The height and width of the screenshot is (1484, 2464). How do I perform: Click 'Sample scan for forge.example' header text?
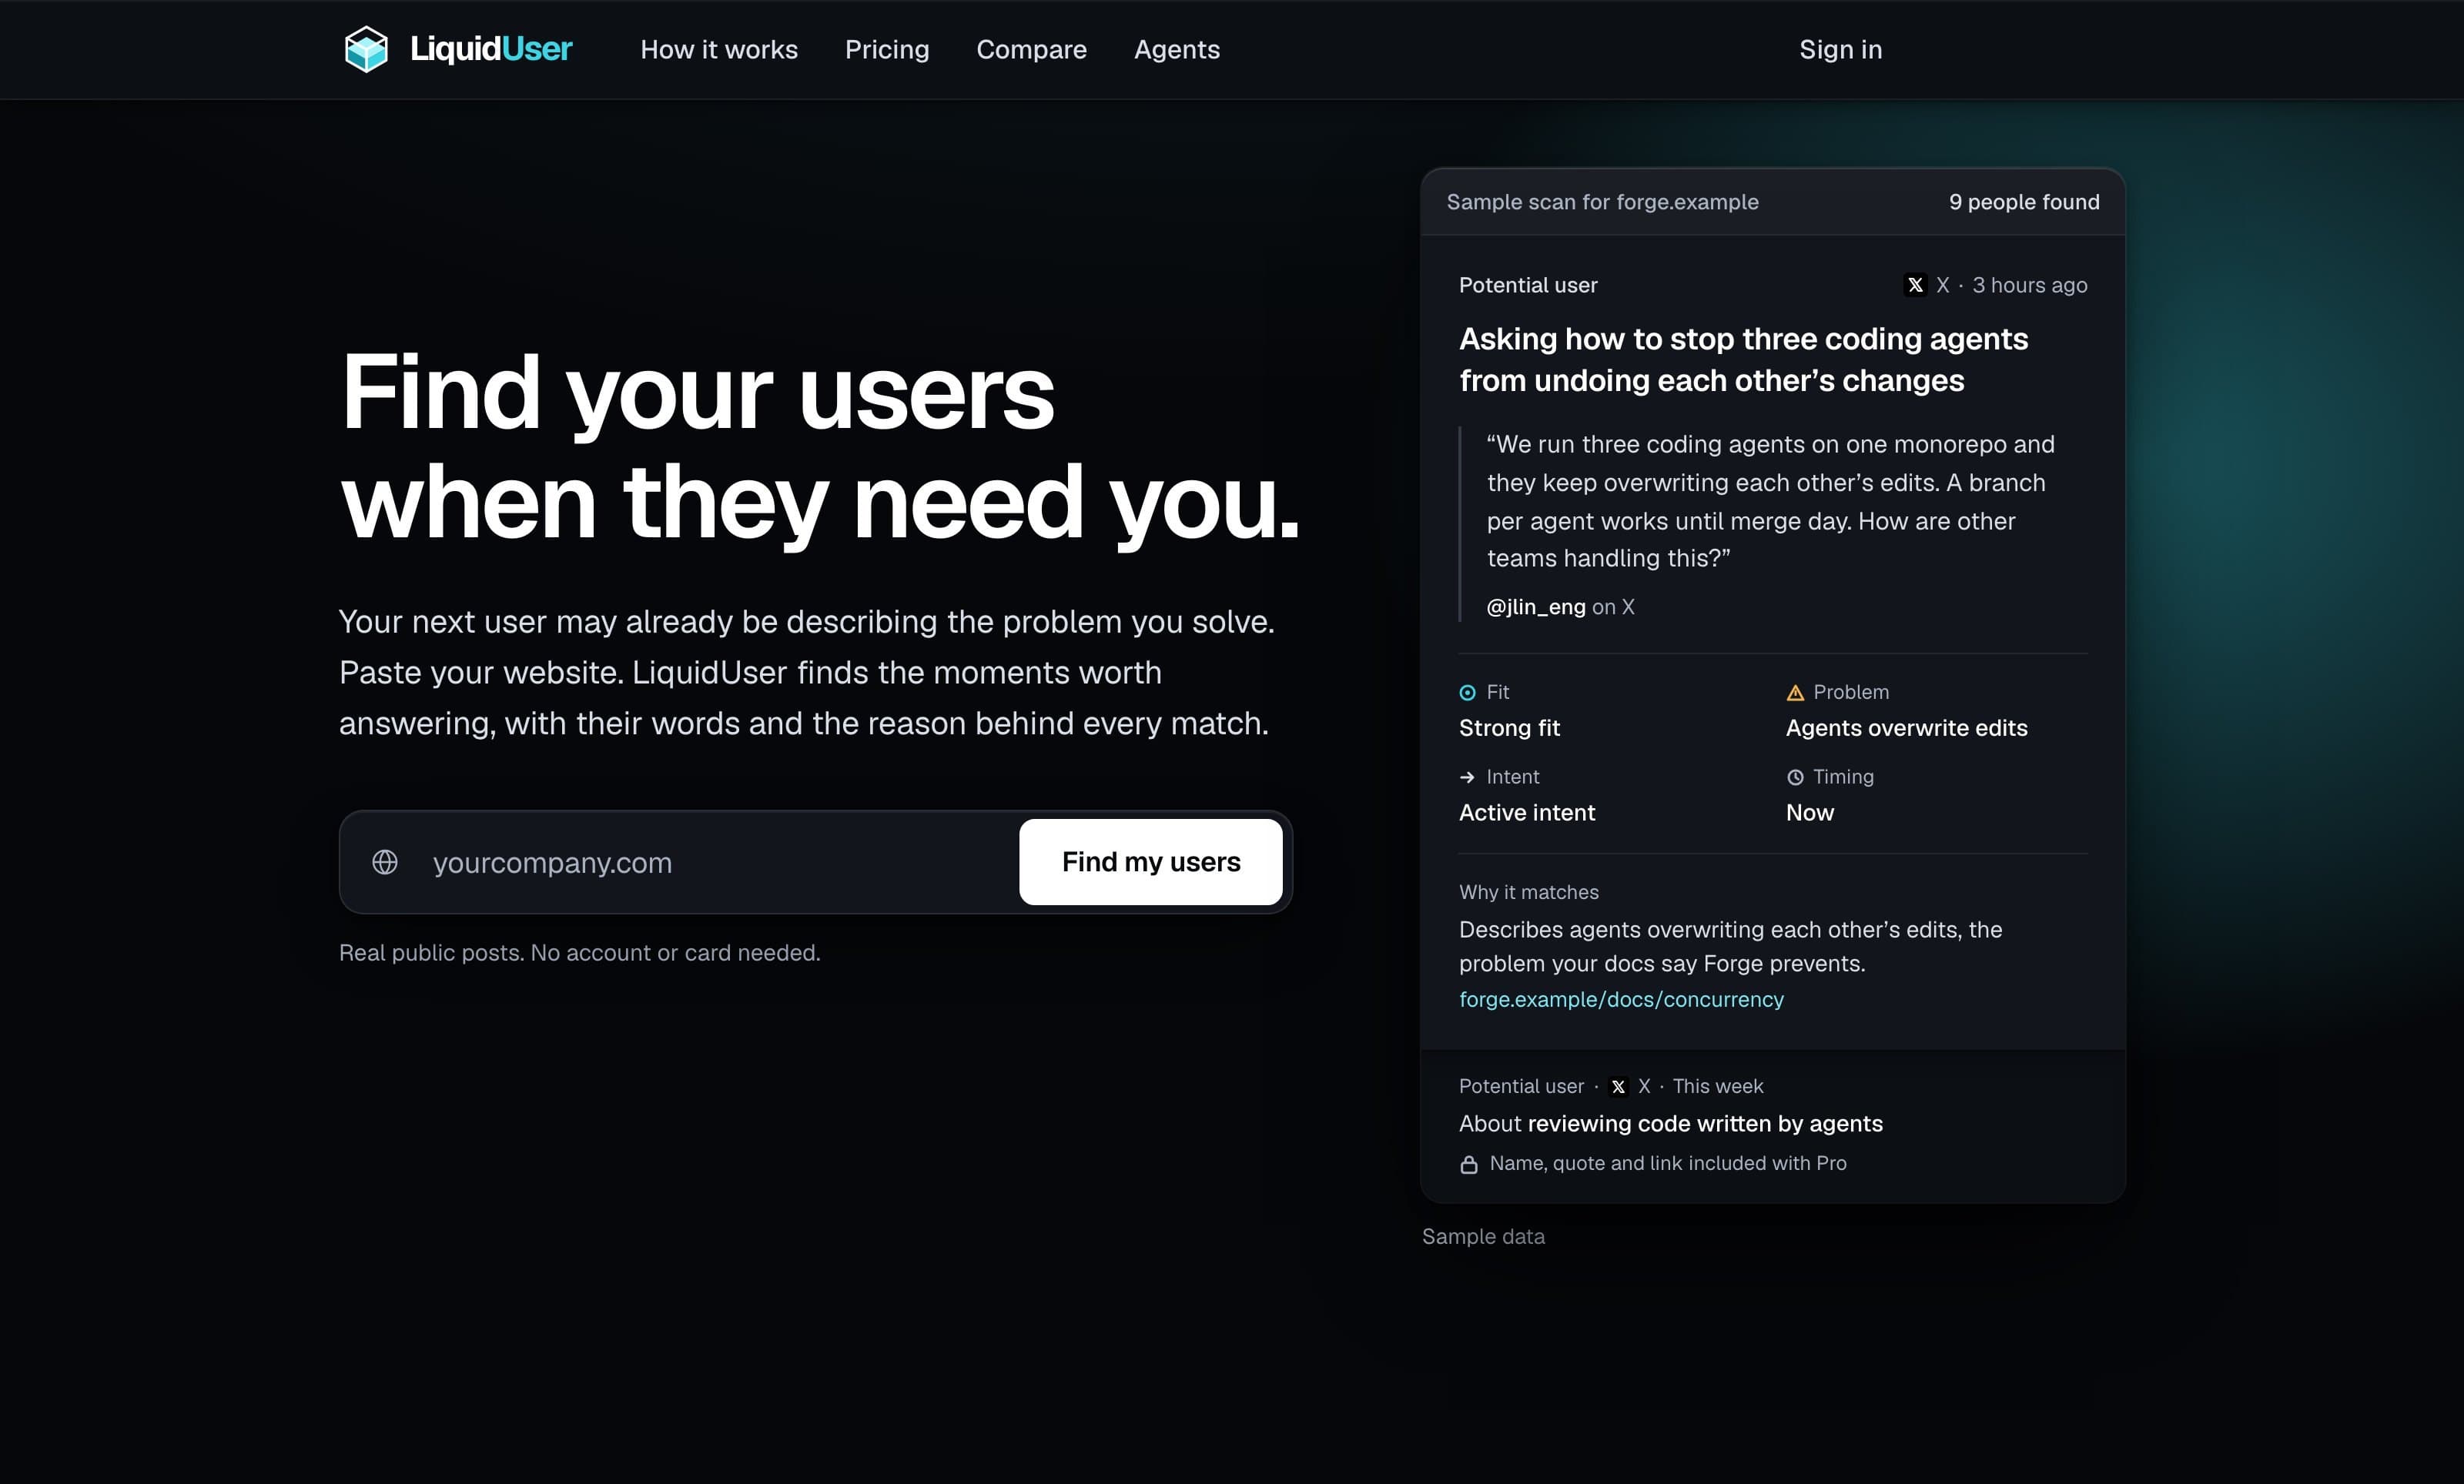point(1602,202)
